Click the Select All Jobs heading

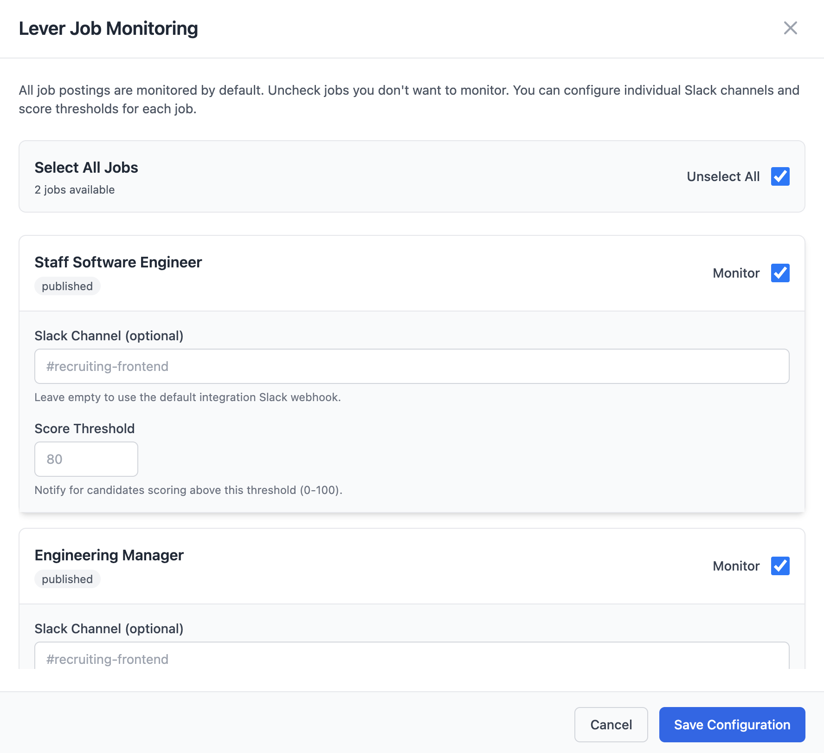[86, 167]
